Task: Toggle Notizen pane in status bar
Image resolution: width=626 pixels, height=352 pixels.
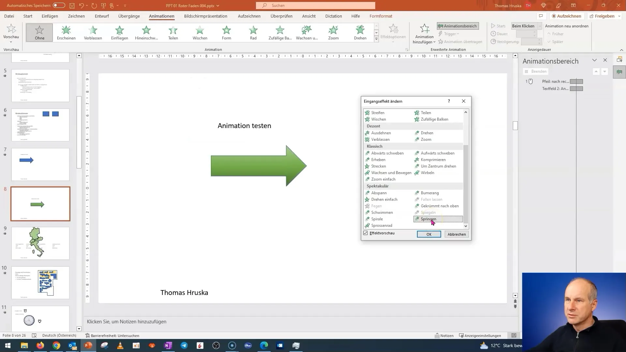Action: pyautogui.click(x=444, y=335)
